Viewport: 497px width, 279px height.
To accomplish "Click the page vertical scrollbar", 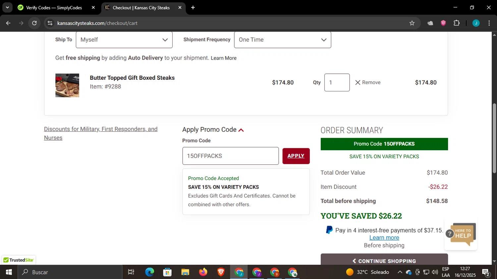I will pyautogui.click(x=494, y=138).
